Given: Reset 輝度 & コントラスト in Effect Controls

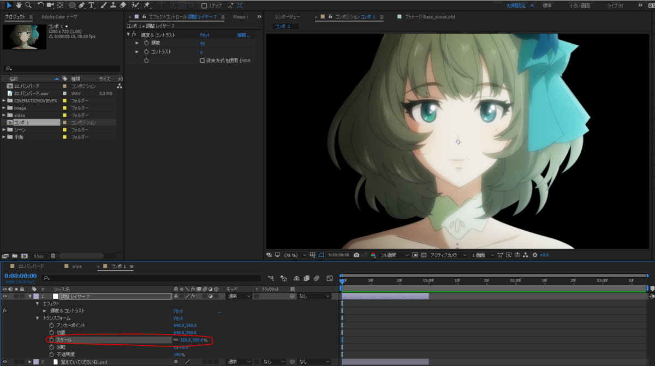Looking at the screenshot, I should pyautogui.click(x=205, y=35).
